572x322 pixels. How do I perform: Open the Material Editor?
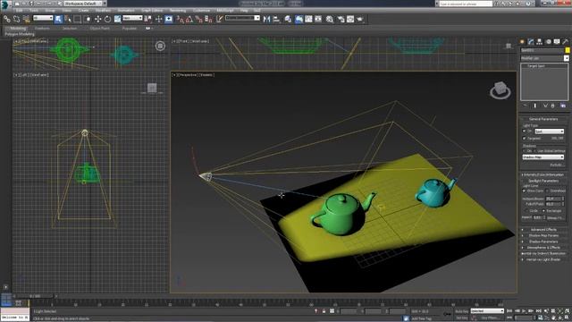coord(330,19)
